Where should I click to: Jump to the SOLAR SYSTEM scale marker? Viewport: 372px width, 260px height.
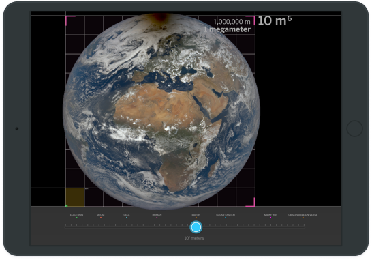[226, 215]
